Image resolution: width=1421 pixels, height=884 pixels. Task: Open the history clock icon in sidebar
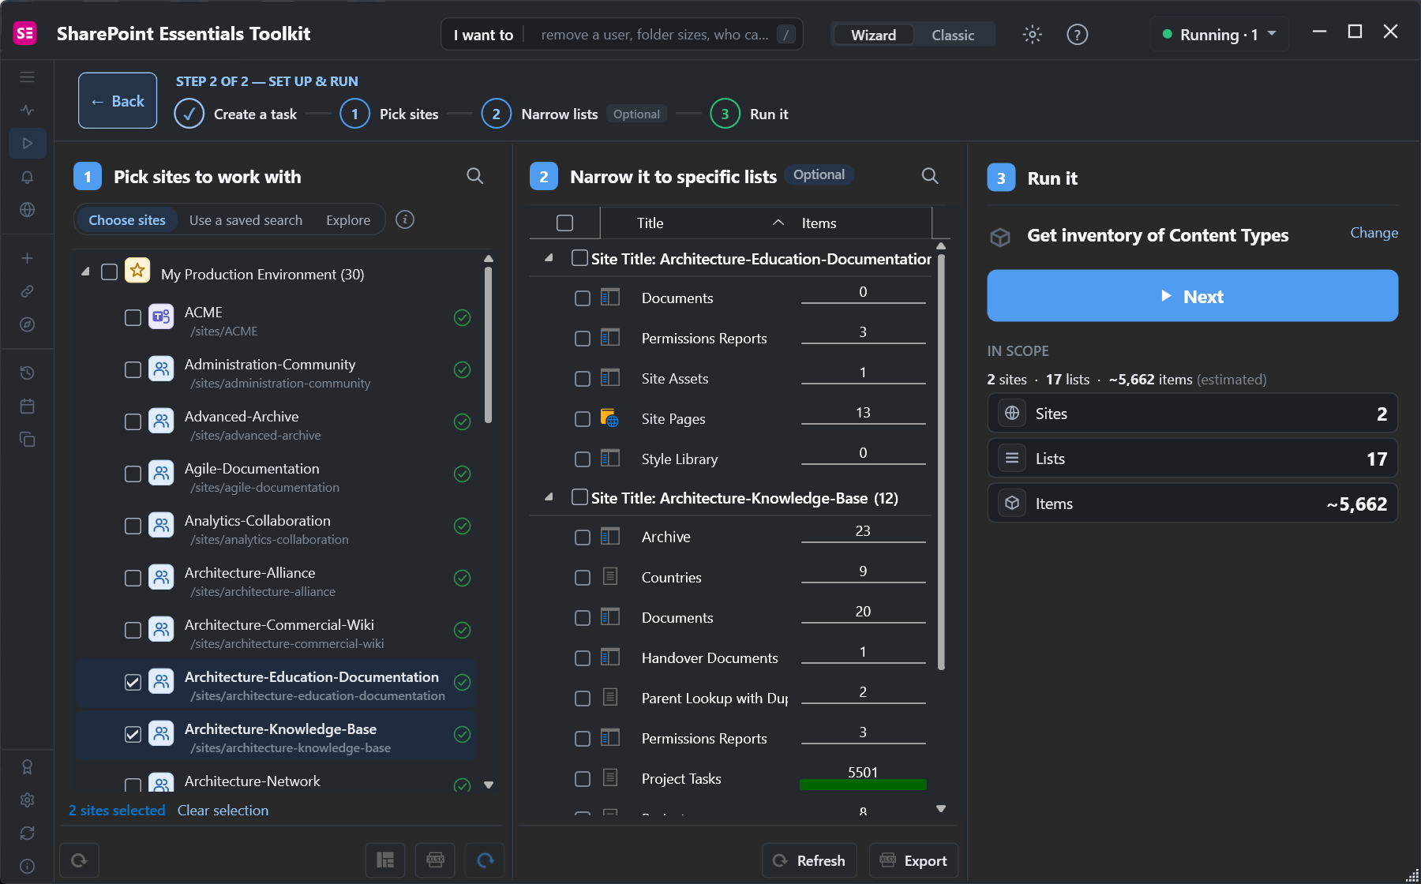point(27,373)
